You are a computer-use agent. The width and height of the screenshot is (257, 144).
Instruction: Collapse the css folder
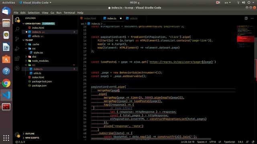(26, 48)
